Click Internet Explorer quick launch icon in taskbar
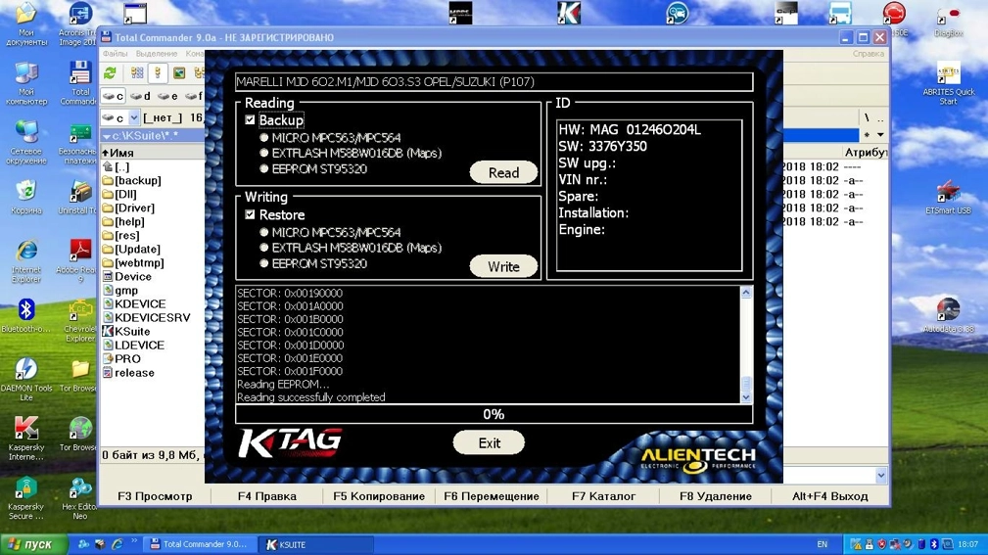Screen dimensions: 988x555 [118, 544]
